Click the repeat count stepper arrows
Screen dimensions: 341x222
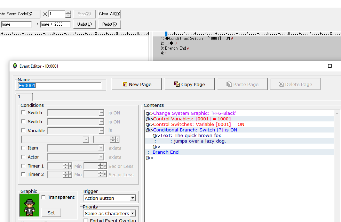[x=68, y=14]
